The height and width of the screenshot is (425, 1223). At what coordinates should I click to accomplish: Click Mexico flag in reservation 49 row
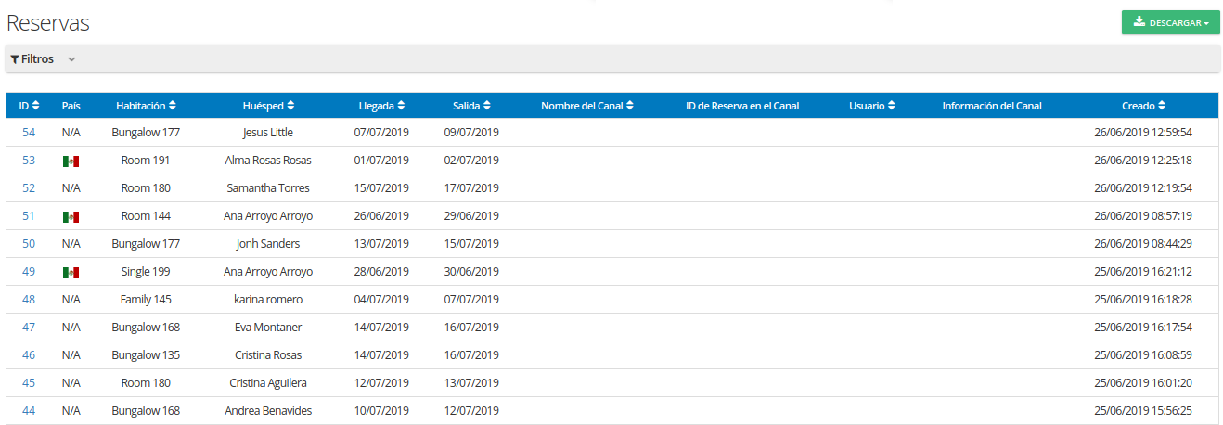click(x=71, y=272)
